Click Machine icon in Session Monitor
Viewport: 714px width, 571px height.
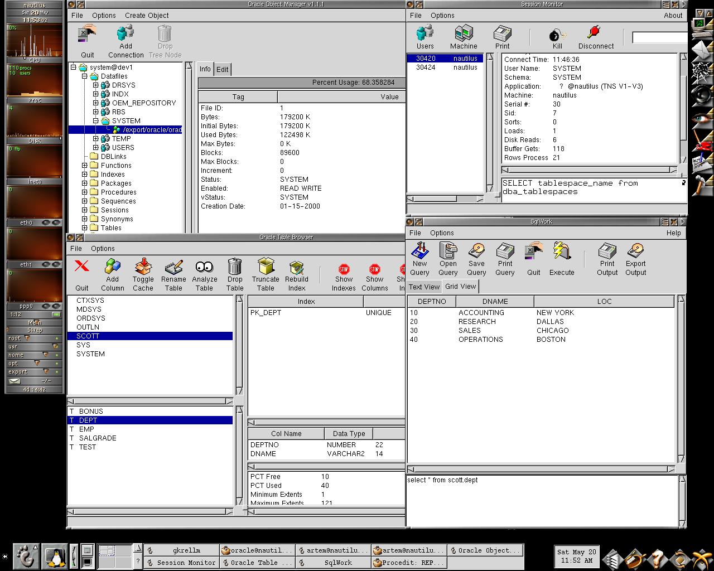click(464, 33)
